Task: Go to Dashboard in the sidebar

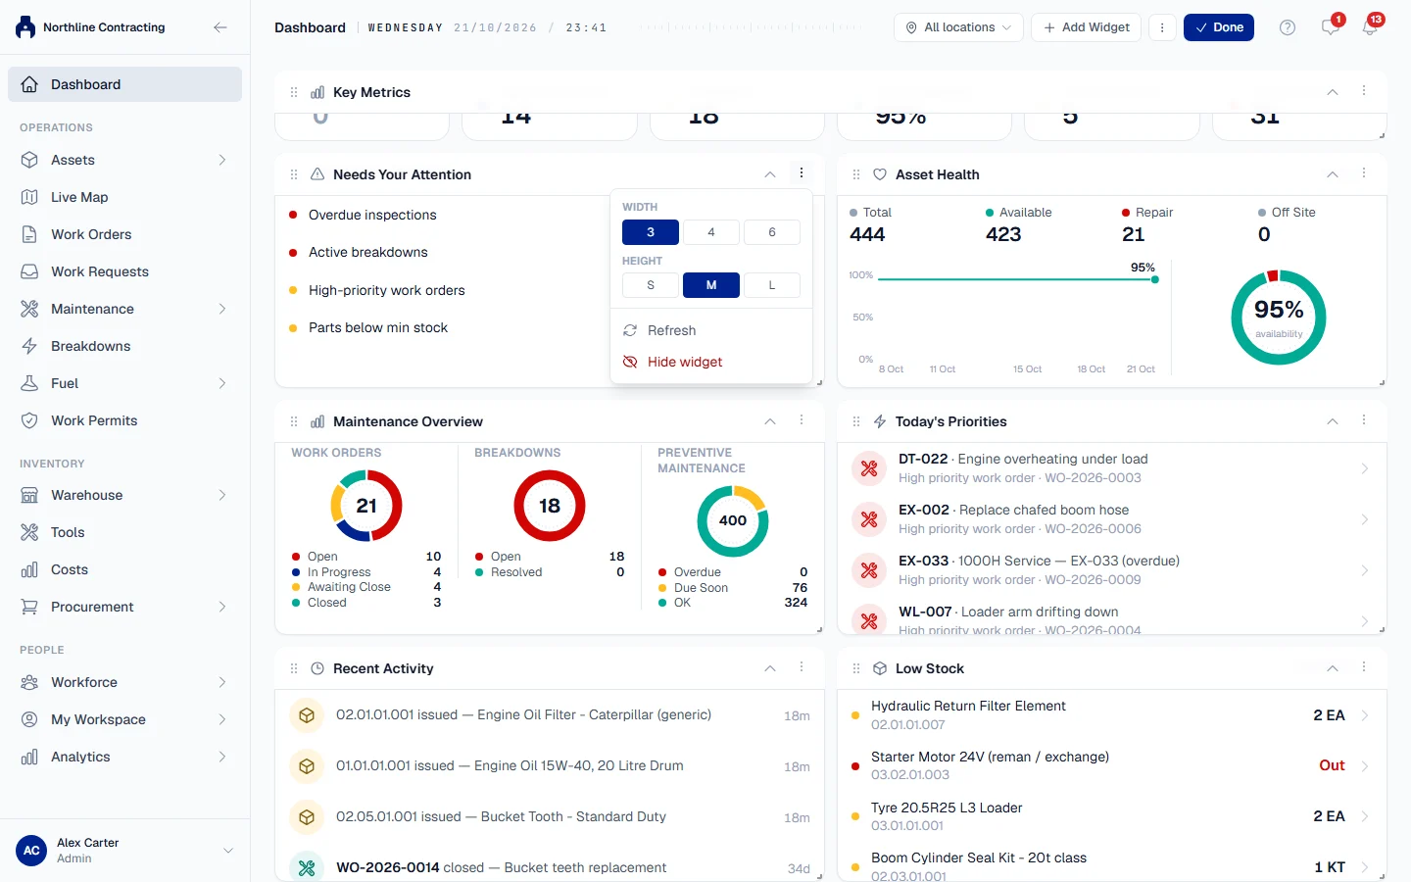Action: (x=124, y=84)
